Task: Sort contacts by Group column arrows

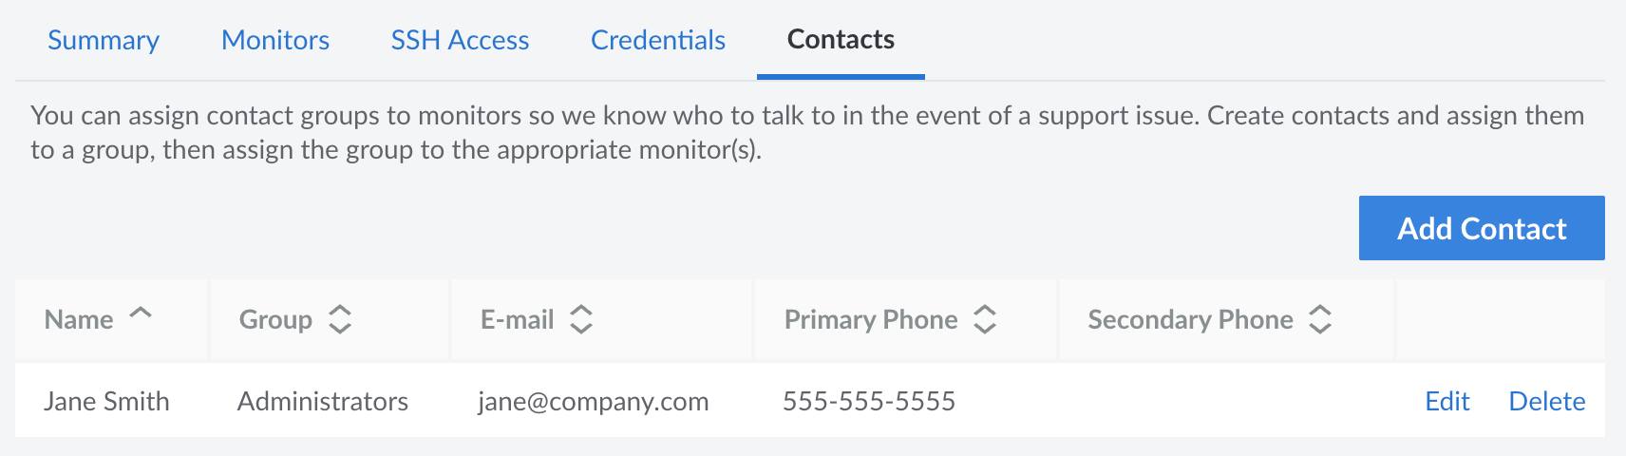Action: coord(339,319)
